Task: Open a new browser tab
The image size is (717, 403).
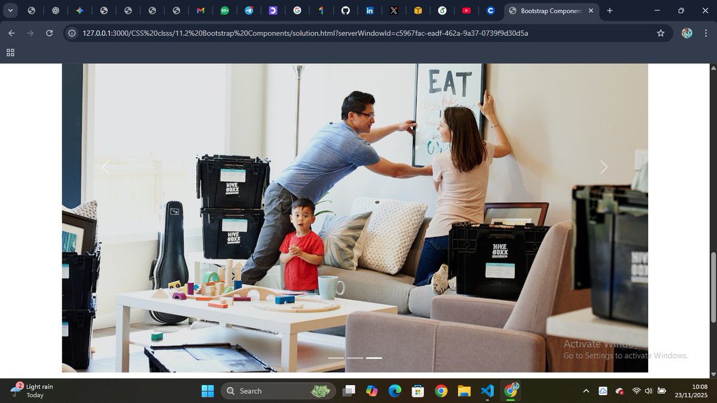Action: tap(609, 11)
